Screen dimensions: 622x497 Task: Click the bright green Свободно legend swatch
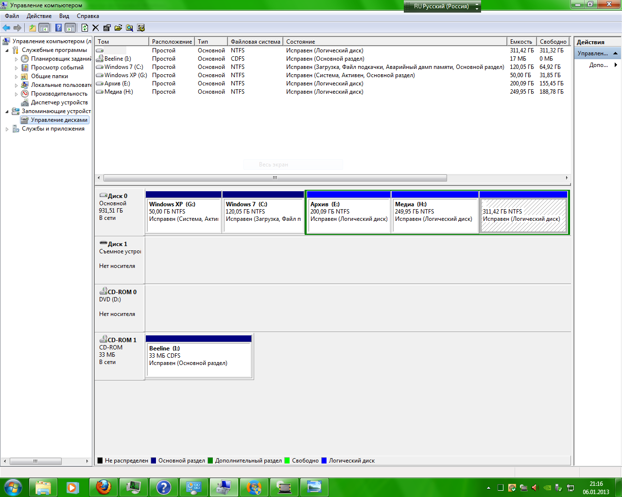[287, 461]
